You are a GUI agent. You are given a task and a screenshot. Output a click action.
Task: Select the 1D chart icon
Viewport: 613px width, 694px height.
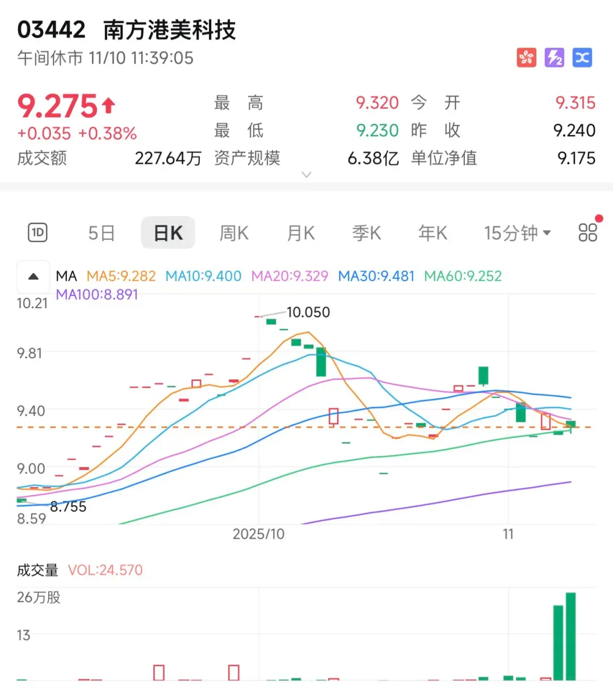click(36, 232)
